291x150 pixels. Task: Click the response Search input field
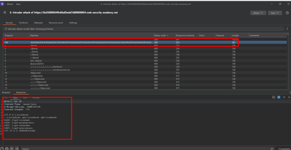pos(145,149)
